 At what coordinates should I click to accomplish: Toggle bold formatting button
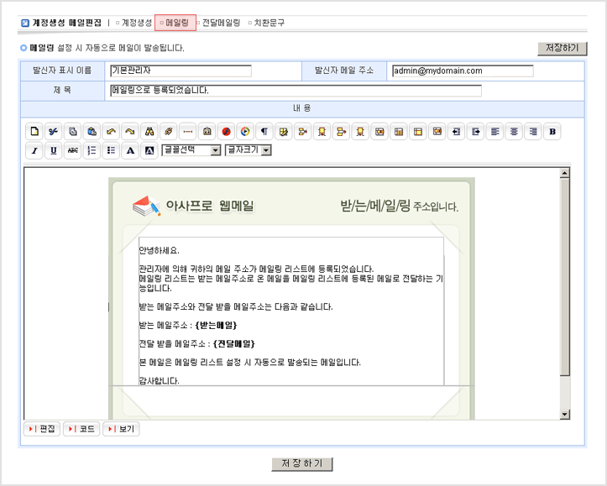coord(552,131)
